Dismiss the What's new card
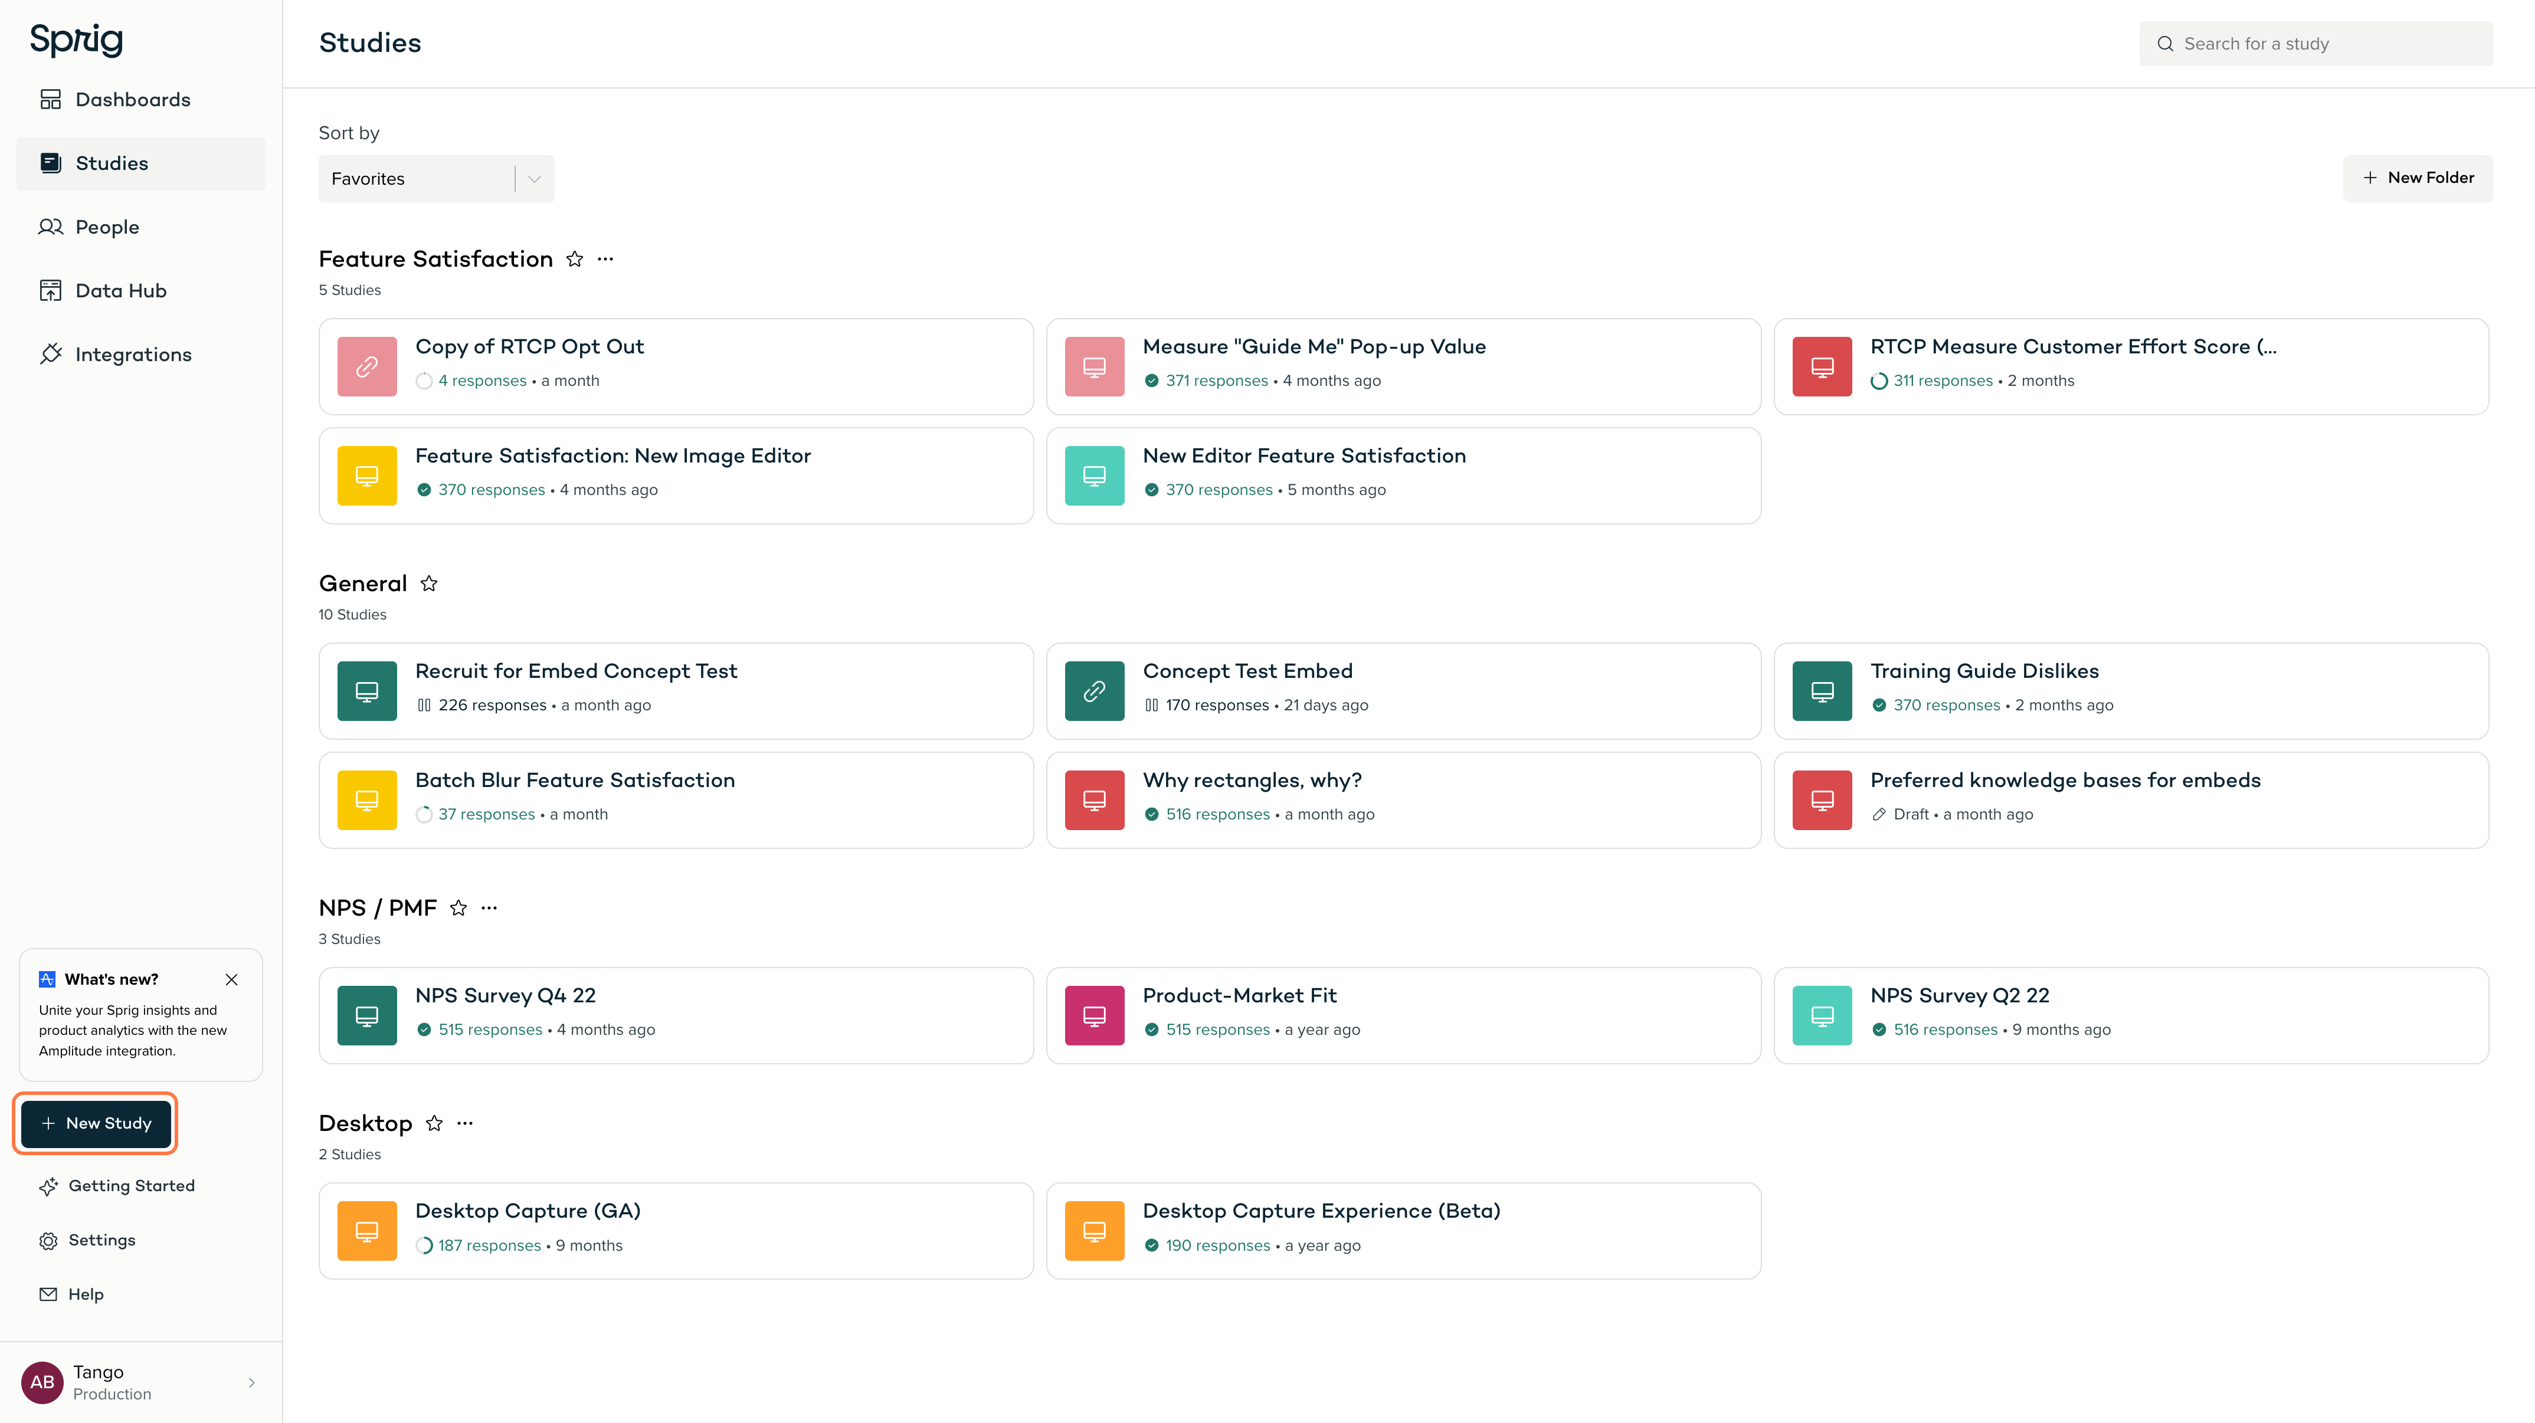The width and height of the screenshot is (2535, 1423). point(231,979)
